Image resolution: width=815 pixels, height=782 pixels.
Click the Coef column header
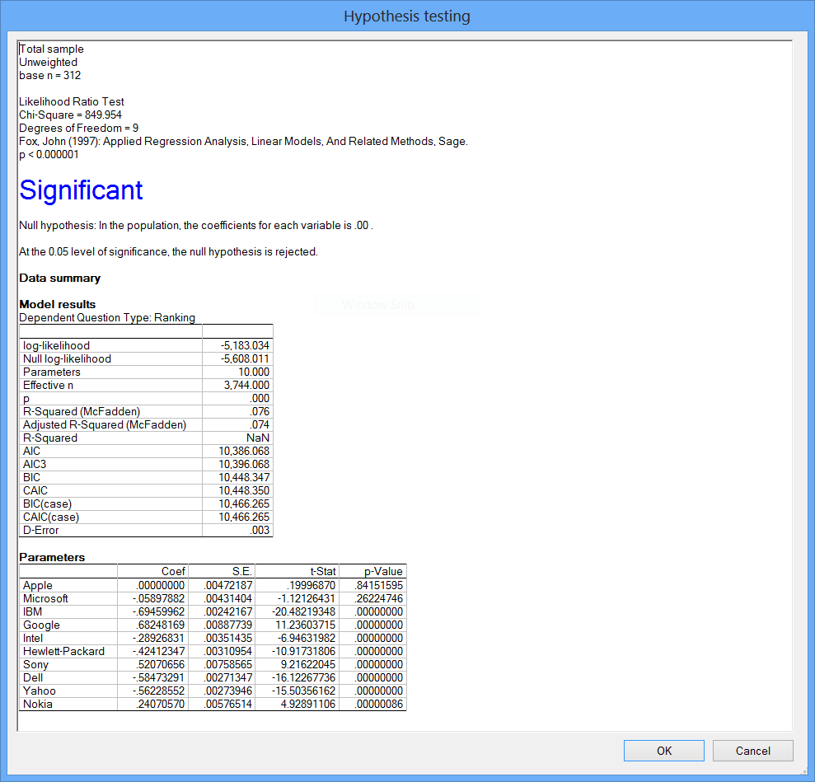tap(173, 571)
